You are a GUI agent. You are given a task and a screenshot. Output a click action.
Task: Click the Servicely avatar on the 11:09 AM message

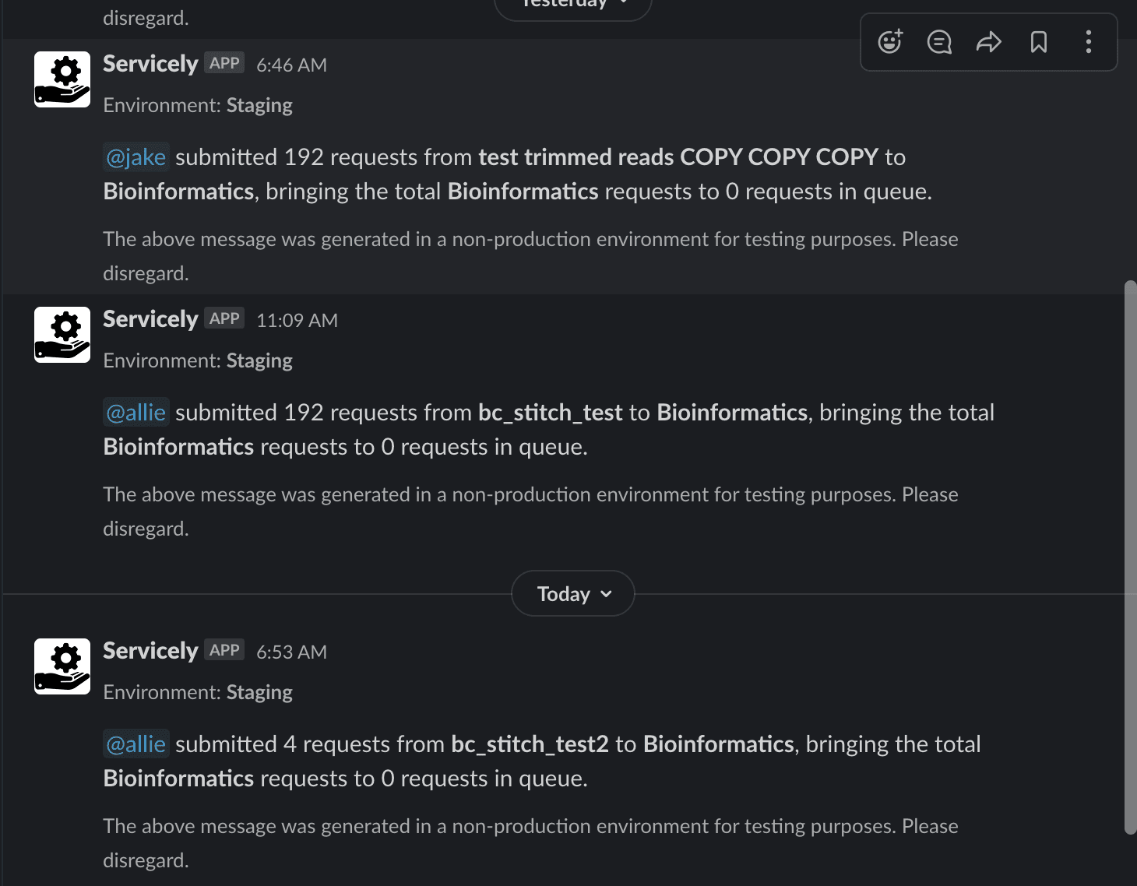62,335
